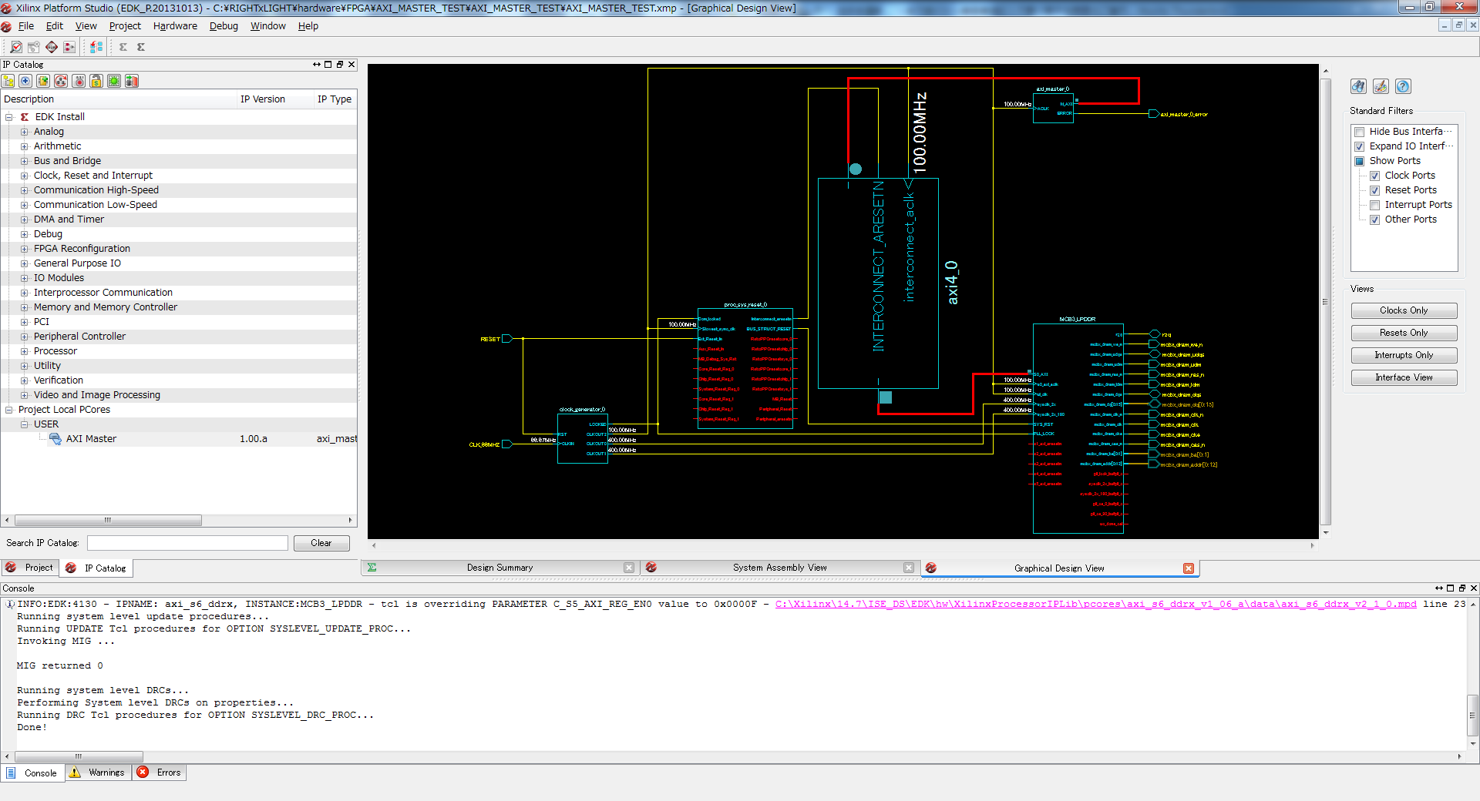The height and width of the screenshot is (801, 1480).
Task: Collapse the Project Local PCores node
Action: 9,410
